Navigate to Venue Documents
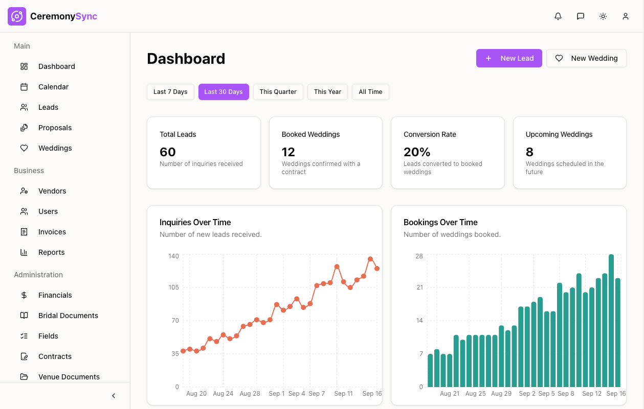 coord(69,377)
